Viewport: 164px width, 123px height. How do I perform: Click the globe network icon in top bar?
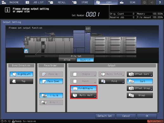(x=144, y=3)
